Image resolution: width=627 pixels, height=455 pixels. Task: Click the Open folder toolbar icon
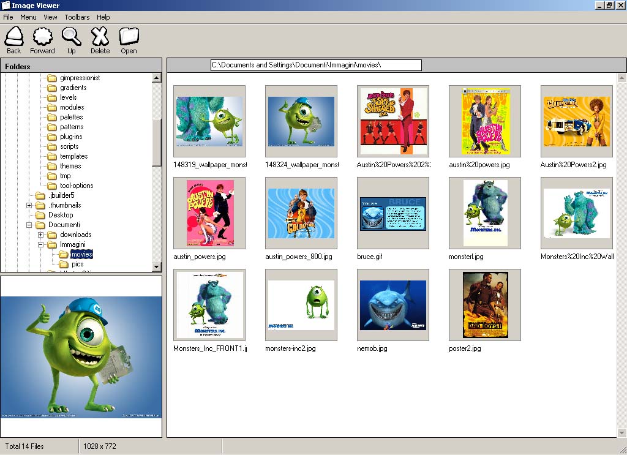[129, 38]
